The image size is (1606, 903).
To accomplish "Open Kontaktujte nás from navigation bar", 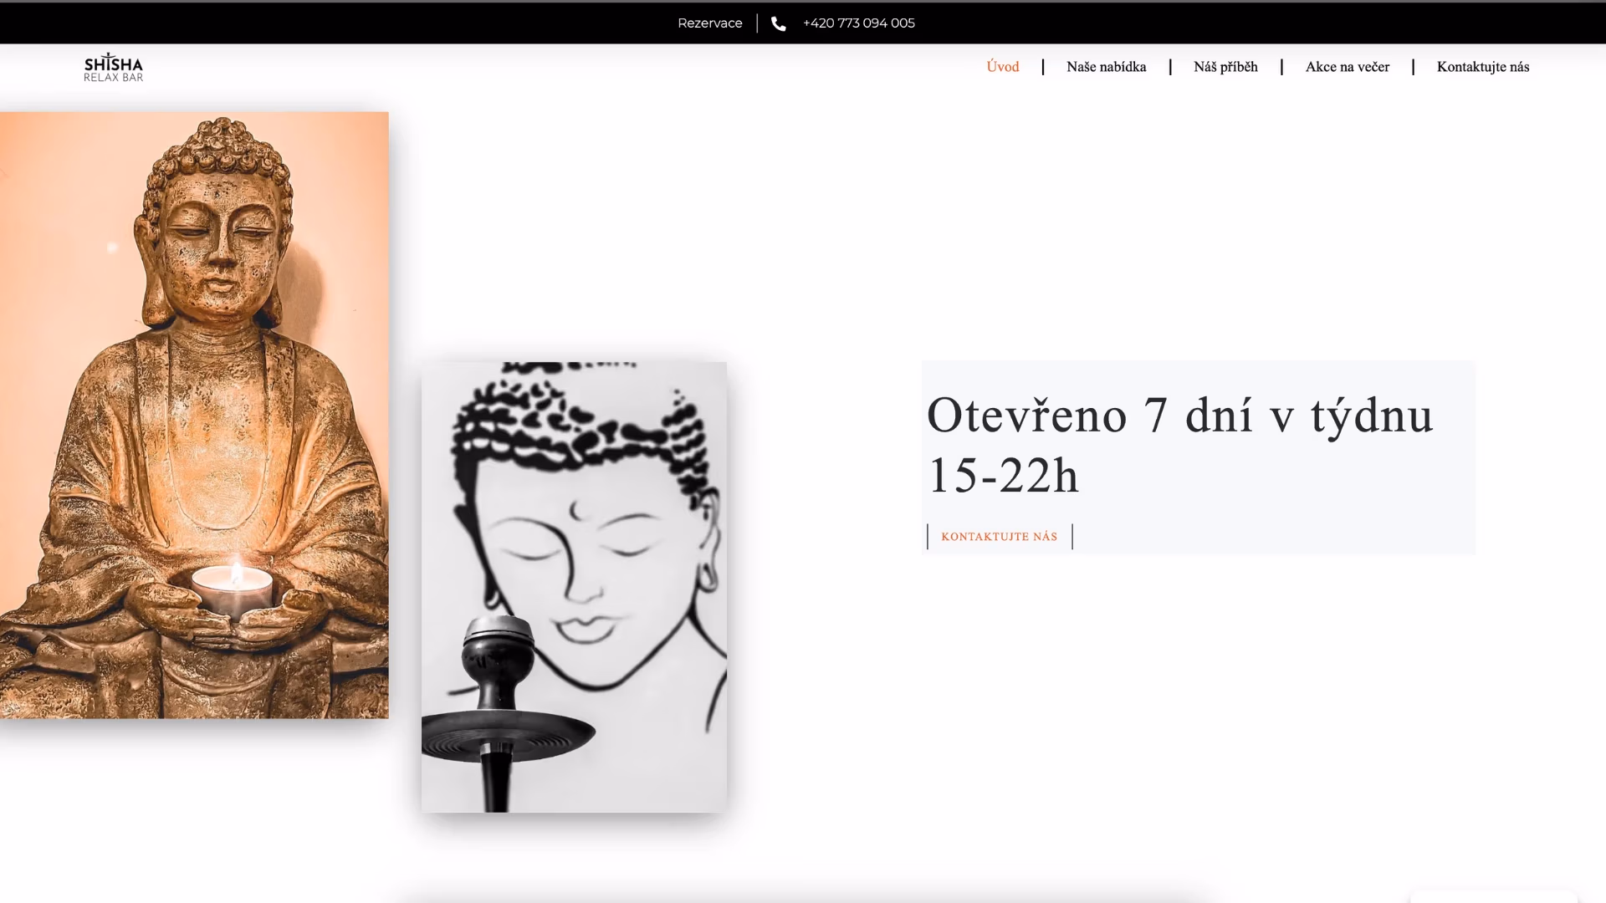I will (1482, 66).
